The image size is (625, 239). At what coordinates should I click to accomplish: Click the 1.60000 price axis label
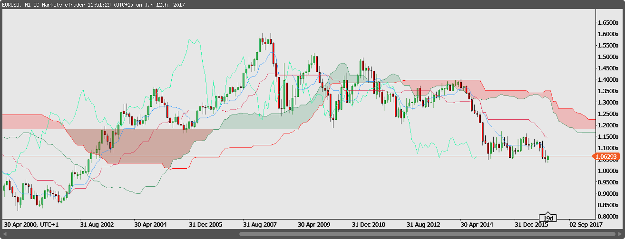609,34
